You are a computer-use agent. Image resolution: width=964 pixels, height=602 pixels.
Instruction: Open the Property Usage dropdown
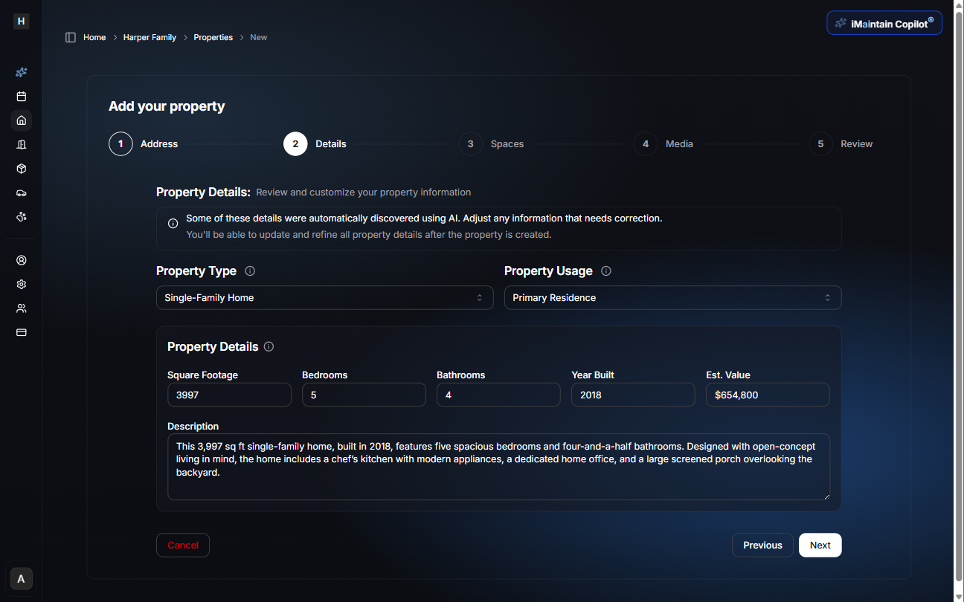[x=672, y=297]
